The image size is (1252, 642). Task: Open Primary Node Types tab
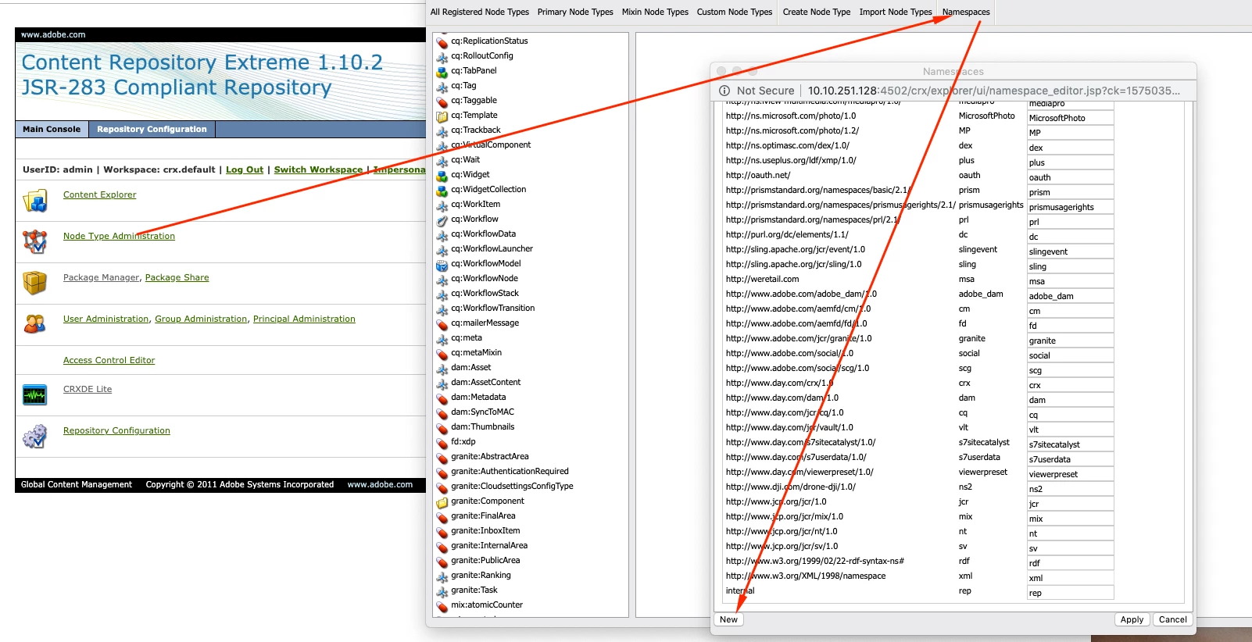[575, 12]
